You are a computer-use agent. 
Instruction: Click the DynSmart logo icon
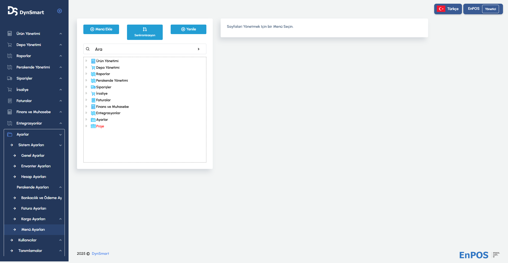pyautogui.click(x=13, y=11)
